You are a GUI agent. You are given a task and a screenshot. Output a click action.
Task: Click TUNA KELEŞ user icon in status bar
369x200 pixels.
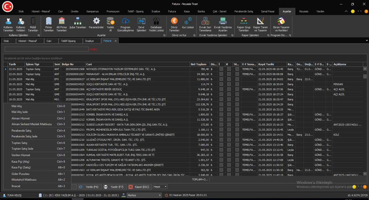pos(4,195)
